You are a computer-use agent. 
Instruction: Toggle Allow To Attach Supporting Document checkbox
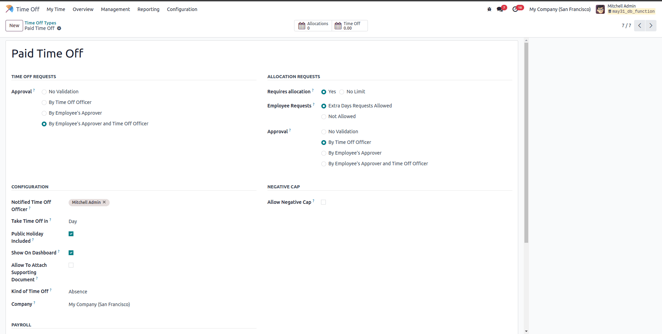click(71, 265)
